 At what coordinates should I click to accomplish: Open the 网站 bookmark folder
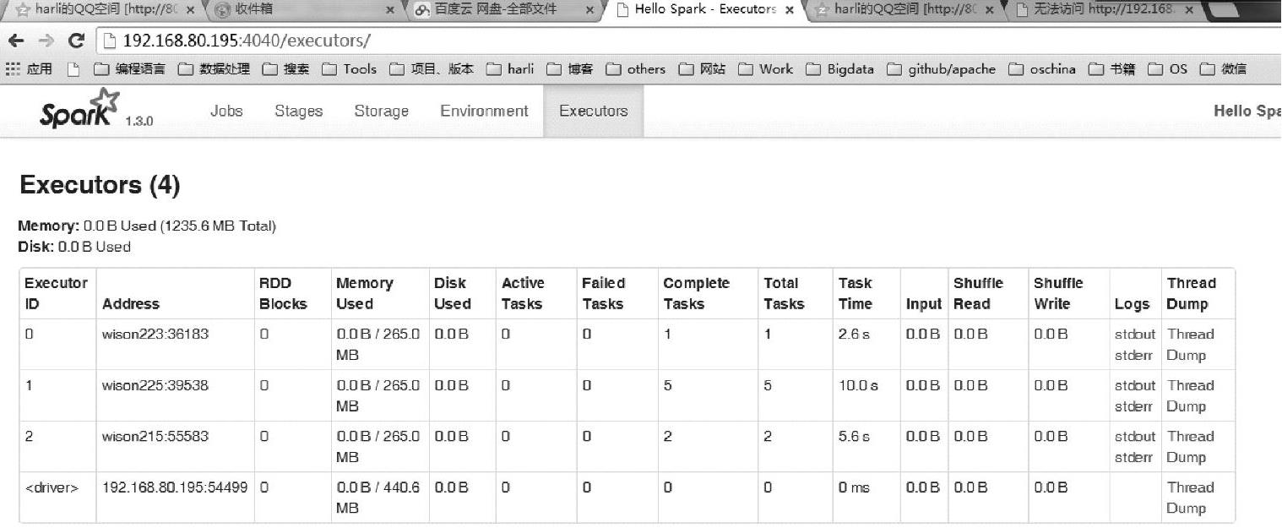[x=702, y=69]
